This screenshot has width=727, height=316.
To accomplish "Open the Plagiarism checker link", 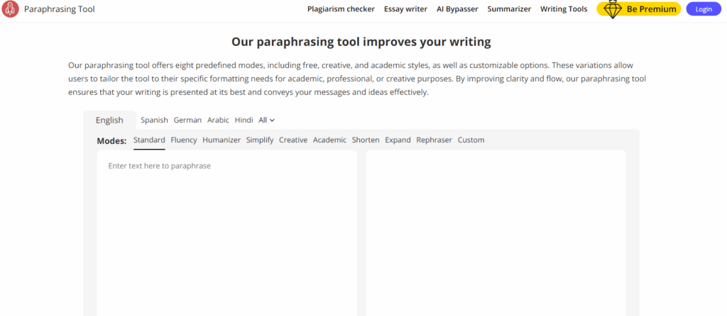I will click(x=341, y=9).
